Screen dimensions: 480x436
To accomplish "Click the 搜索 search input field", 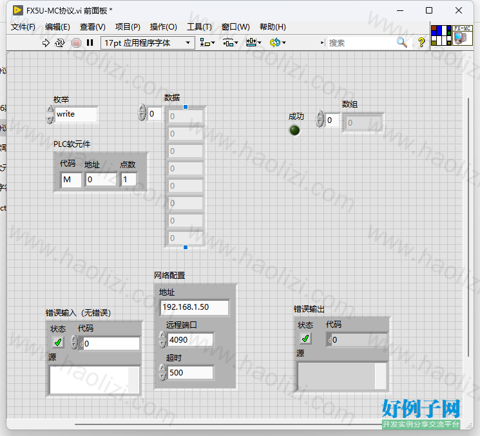I will pos(361,43).
